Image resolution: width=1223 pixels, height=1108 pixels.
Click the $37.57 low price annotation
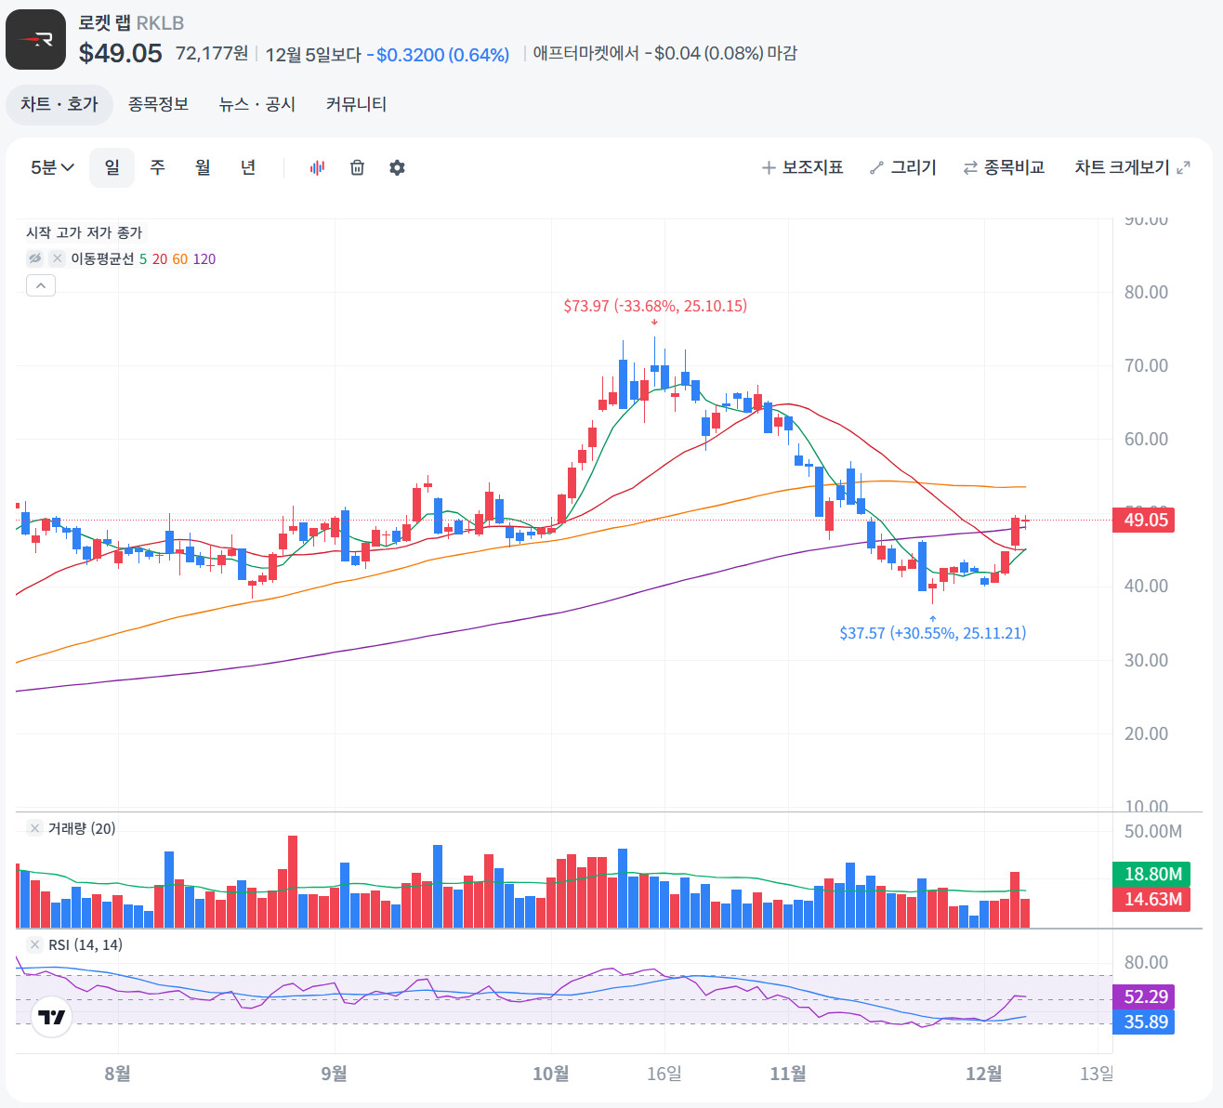pyautogui.click(x=932, y=633)
